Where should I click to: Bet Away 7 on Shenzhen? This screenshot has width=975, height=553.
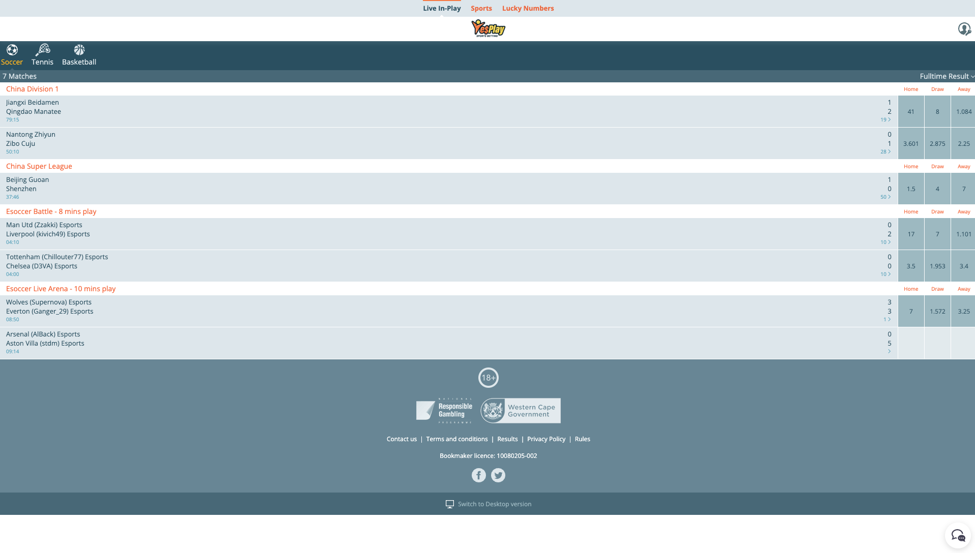pyautogui.click(x=963, y=189)
